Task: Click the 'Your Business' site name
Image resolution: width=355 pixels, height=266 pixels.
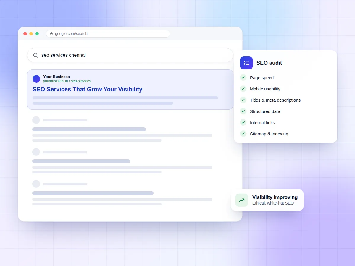Action: 57,77
